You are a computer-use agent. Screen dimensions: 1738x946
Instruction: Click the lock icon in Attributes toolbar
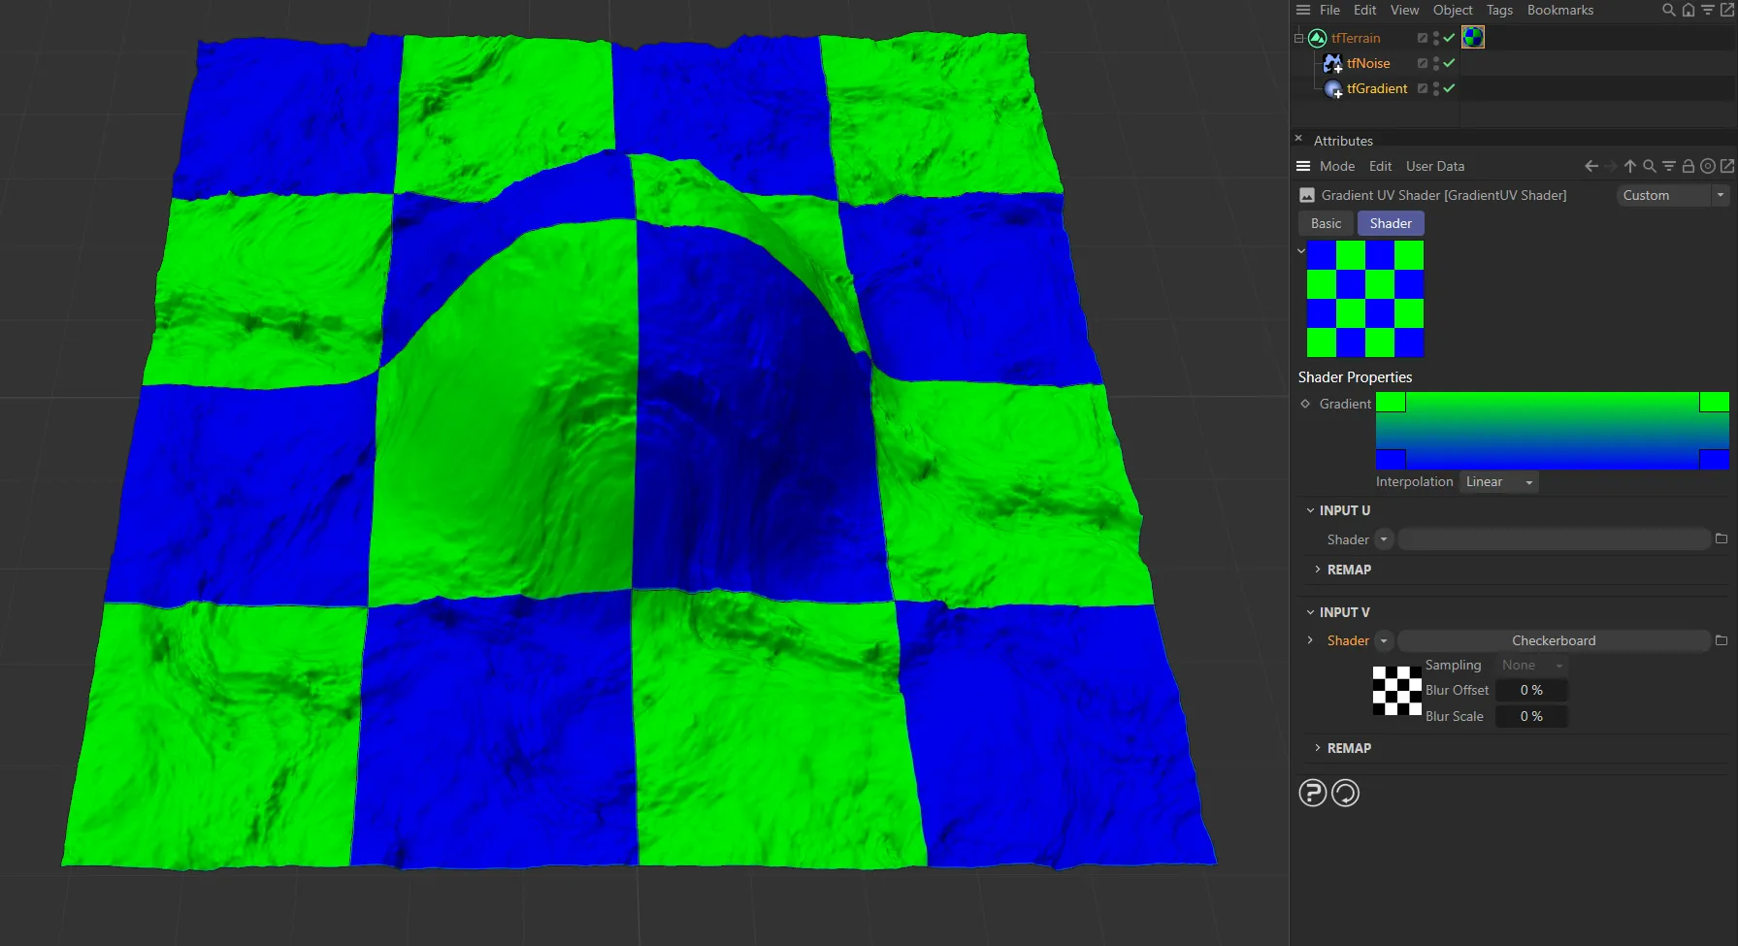1689,166
